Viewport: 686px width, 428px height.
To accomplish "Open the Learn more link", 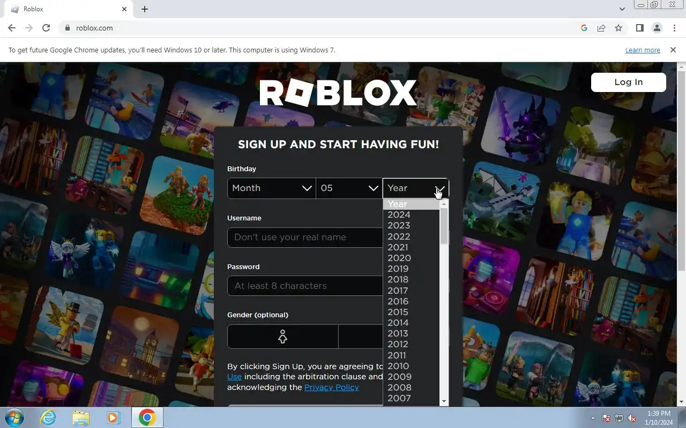I will click(643, 50).
